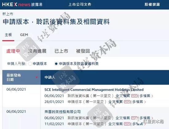Click 06/06/2021 date cell in SCE row
The image size is (169, 129).
coord(16,89)
